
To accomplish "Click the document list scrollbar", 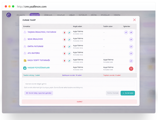I will [136, 51].
